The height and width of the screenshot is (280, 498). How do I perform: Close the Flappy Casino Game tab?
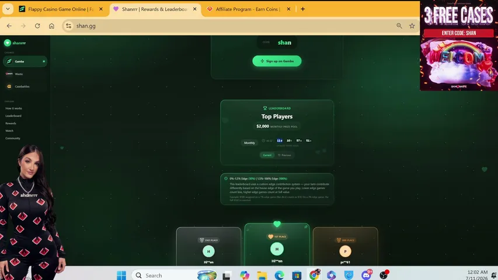point(101,9)
